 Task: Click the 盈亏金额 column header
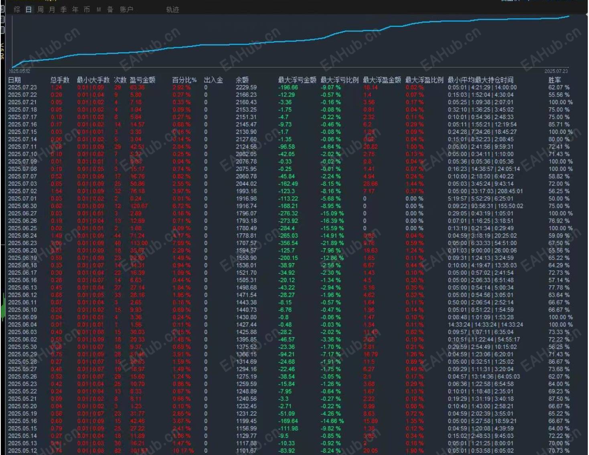point(142,80)
